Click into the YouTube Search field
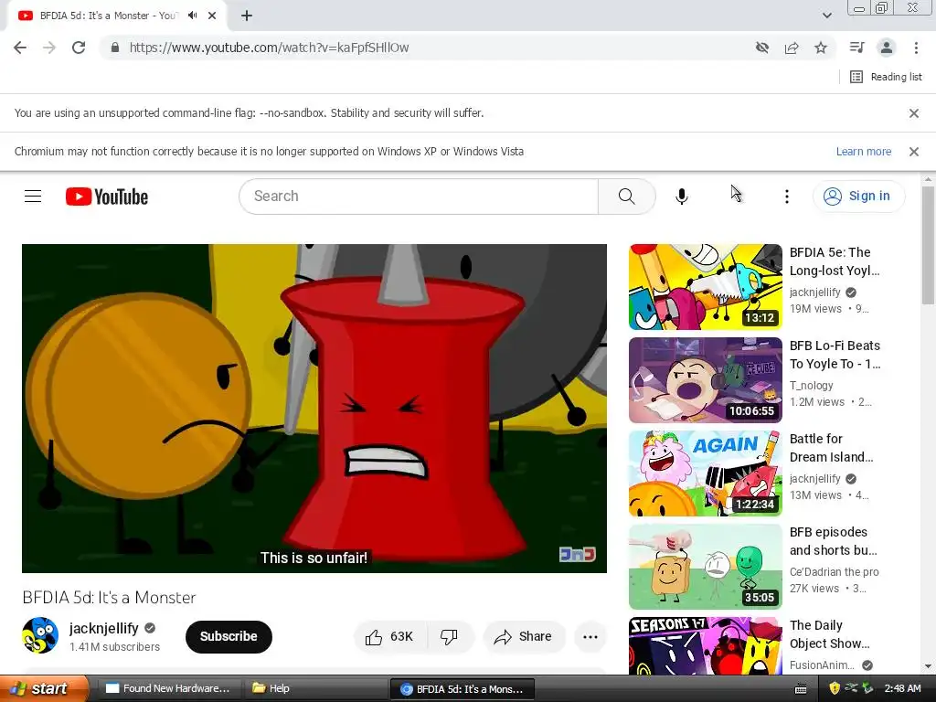Screen dimensions: 936x702 pos(418,197)
